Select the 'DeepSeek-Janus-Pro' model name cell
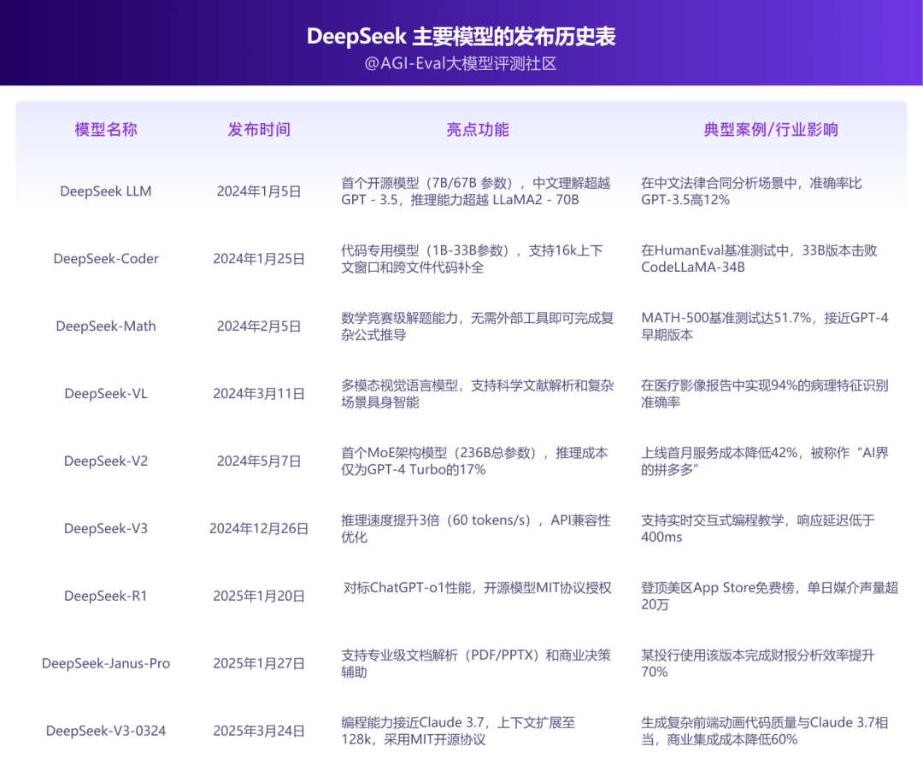The image size is (923, 764). [106, 663]
